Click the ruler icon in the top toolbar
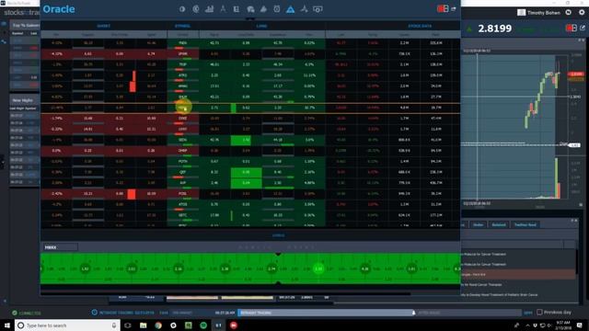The width and height of the screenshot is (589, 331). click(x=237, y=9)
